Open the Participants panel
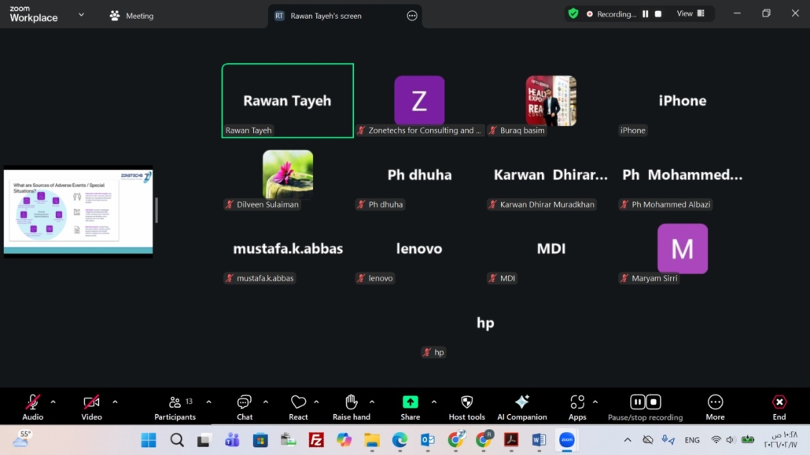 pos(175,407)
